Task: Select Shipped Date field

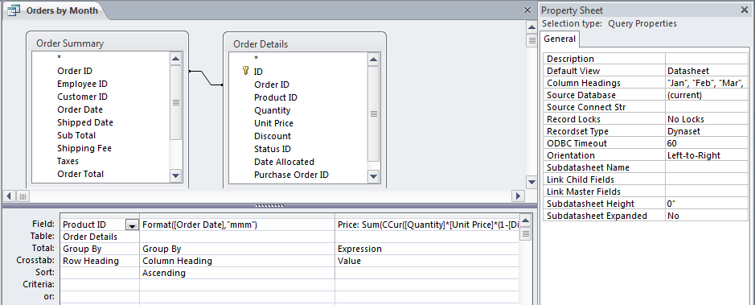Action: [85, 122]
